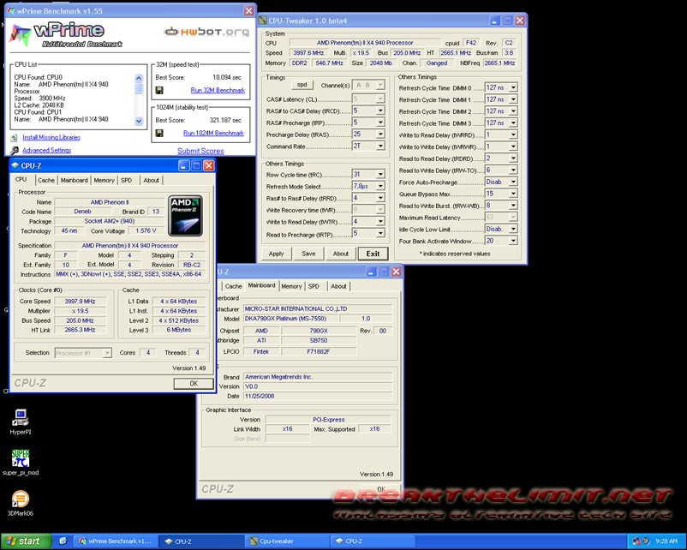Open the About tab in front CPU-Z

coord(151,180)
